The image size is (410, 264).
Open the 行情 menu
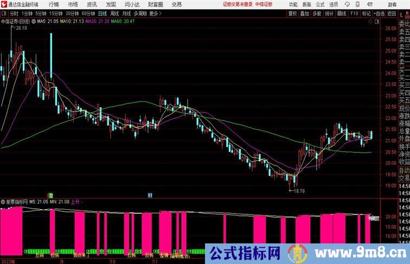click(x=54, y=4)
